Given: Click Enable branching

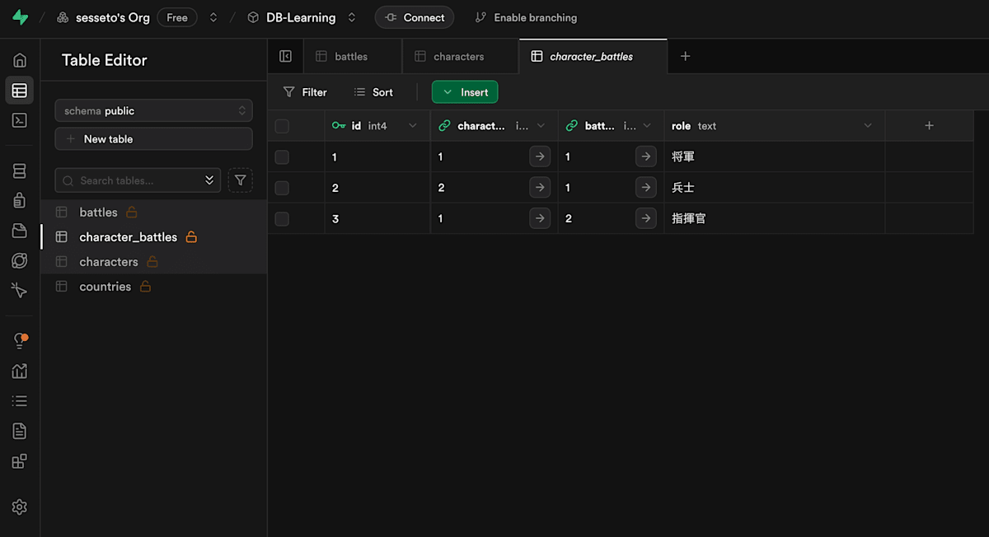Looking at the screenshot, I should (x=527, y=17).
